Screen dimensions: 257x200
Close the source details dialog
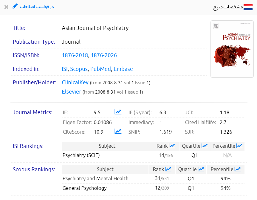6,7
